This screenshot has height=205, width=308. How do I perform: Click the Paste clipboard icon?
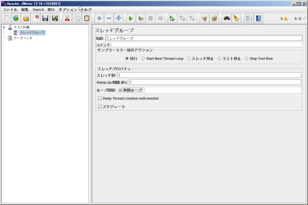(x=87, y=18)
